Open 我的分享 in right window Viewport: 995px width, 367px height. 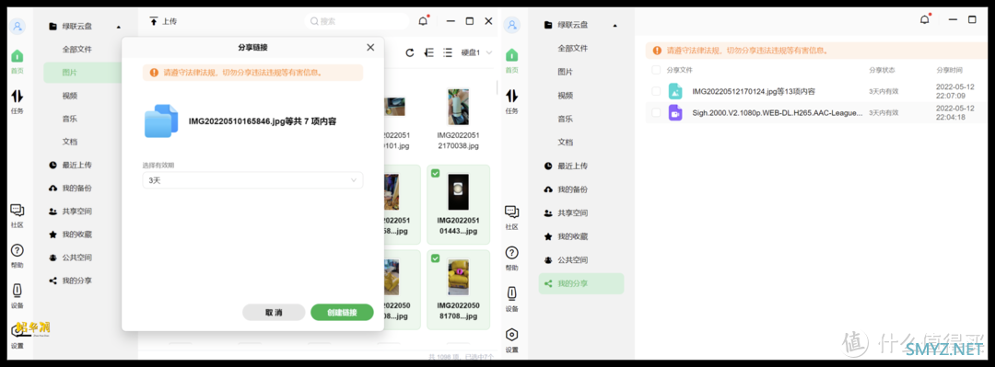581,283
